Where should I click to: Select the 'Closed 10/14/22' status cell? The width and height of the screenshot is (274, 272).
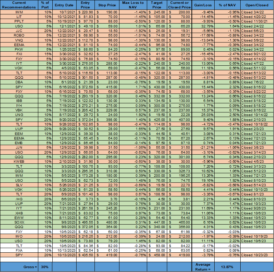click(x=257, y=115)
